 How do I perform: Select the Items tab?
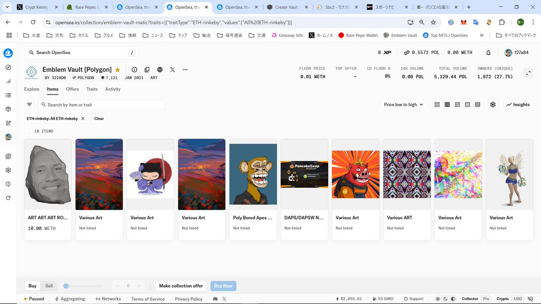point(53,89)
